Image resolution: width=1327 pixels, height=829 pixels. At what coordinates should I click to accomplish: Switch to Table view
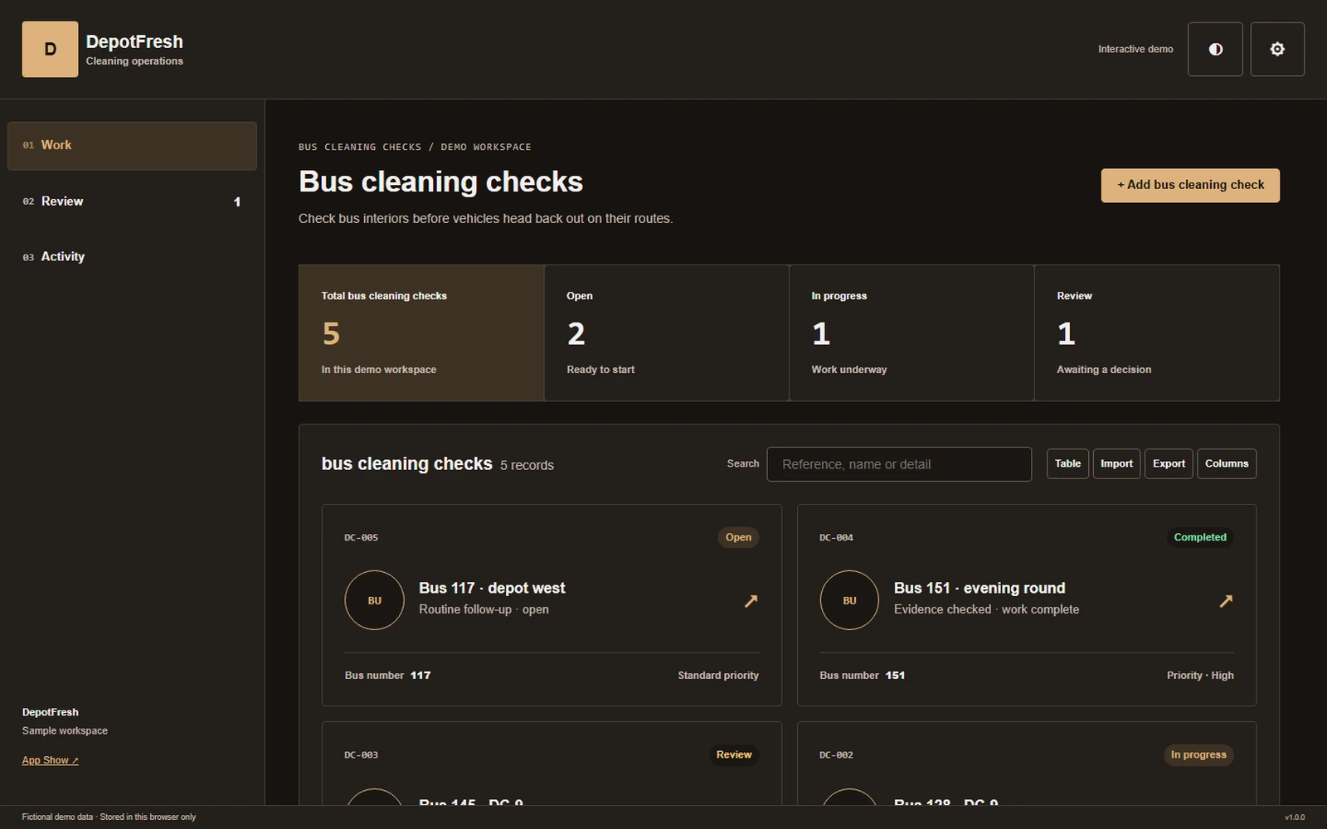tap(1067, 463)
